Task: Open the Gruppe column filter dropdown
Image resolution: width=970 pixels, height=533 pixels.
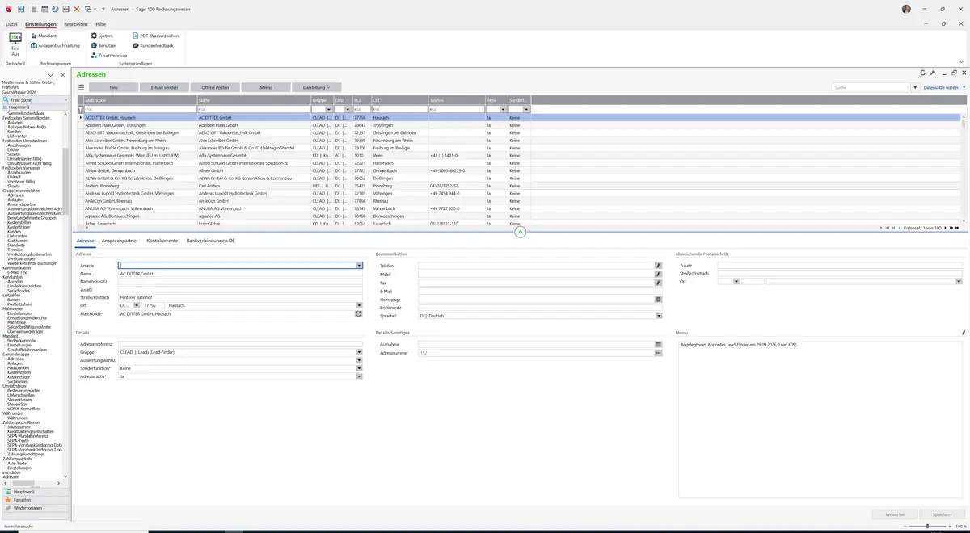Action: pos(329,109)
